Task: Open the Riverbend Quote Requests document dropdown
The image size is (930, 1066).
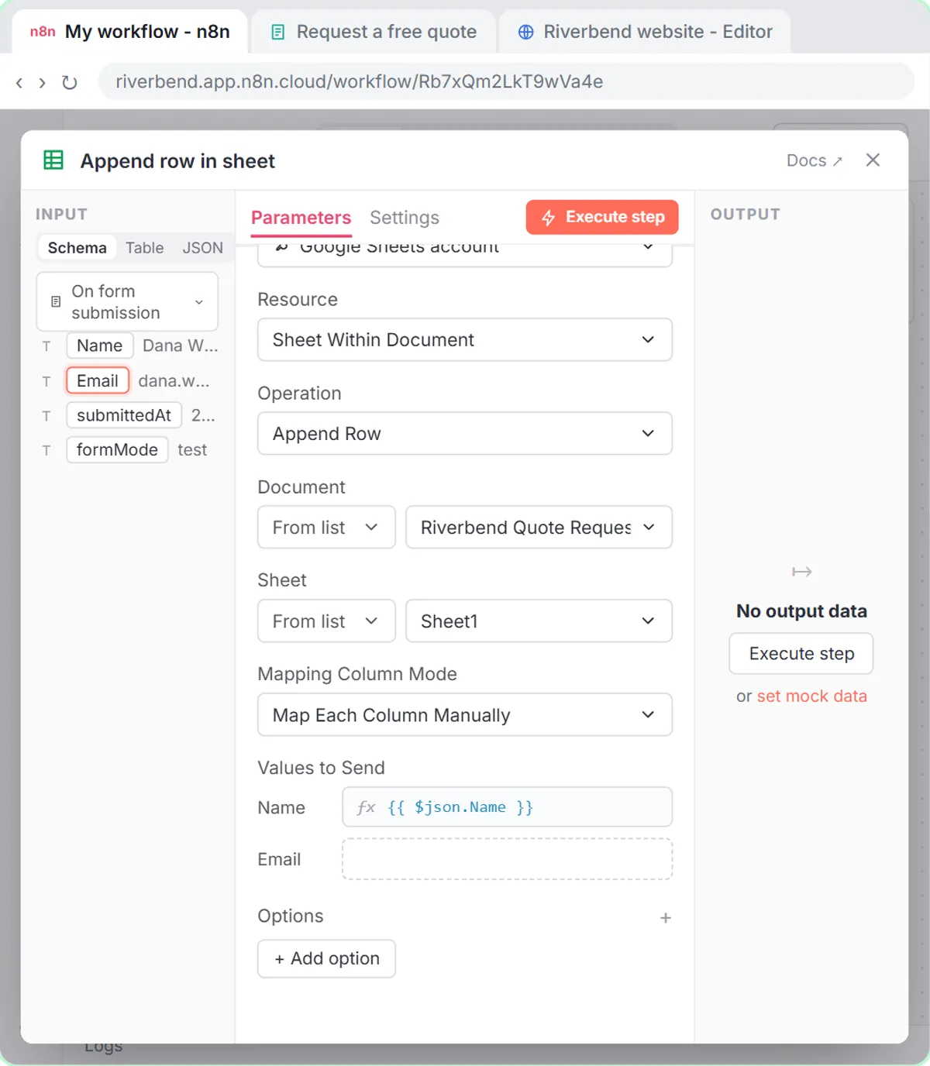Action: click(539, 528)
